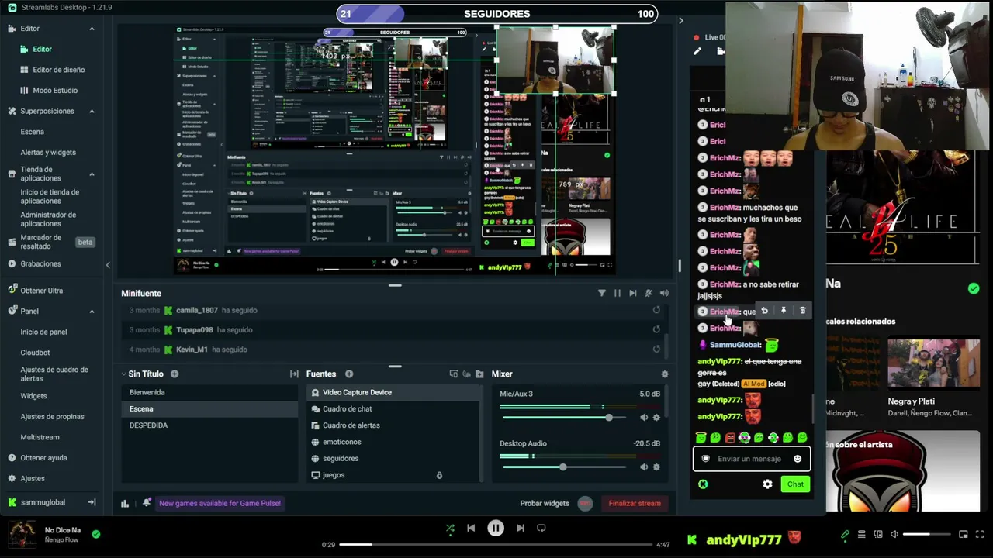Viewport: 993px width, 558px height.
Task: Adjust the Desktop Audio volume slider
Action: (563, 467)
